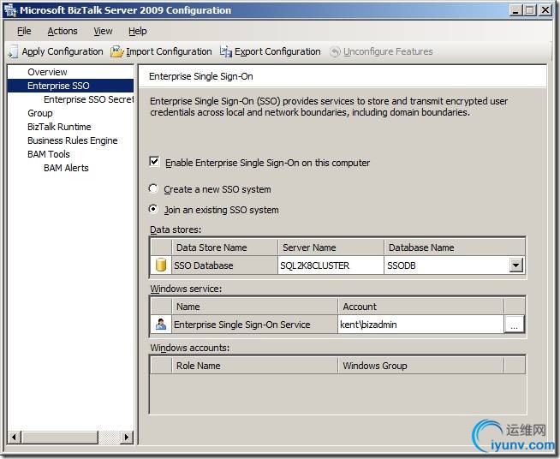This screenshot has height=459, width=560.
Task: Click the kent\bizadmin account field
Action: 420,325
